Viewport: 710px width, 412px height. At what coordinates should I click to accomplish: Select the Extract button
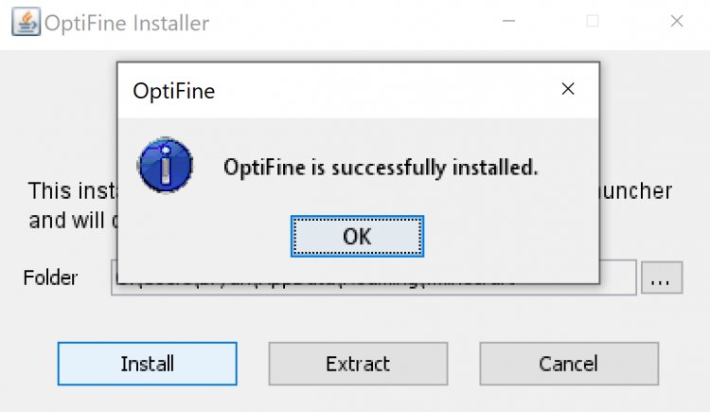tap(358, 364)
